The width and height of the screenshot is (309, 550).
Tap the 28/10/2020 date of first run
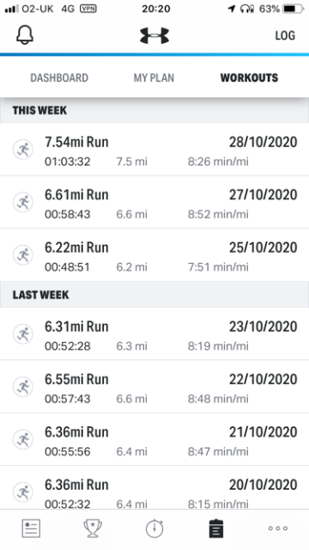pos(264,142)
